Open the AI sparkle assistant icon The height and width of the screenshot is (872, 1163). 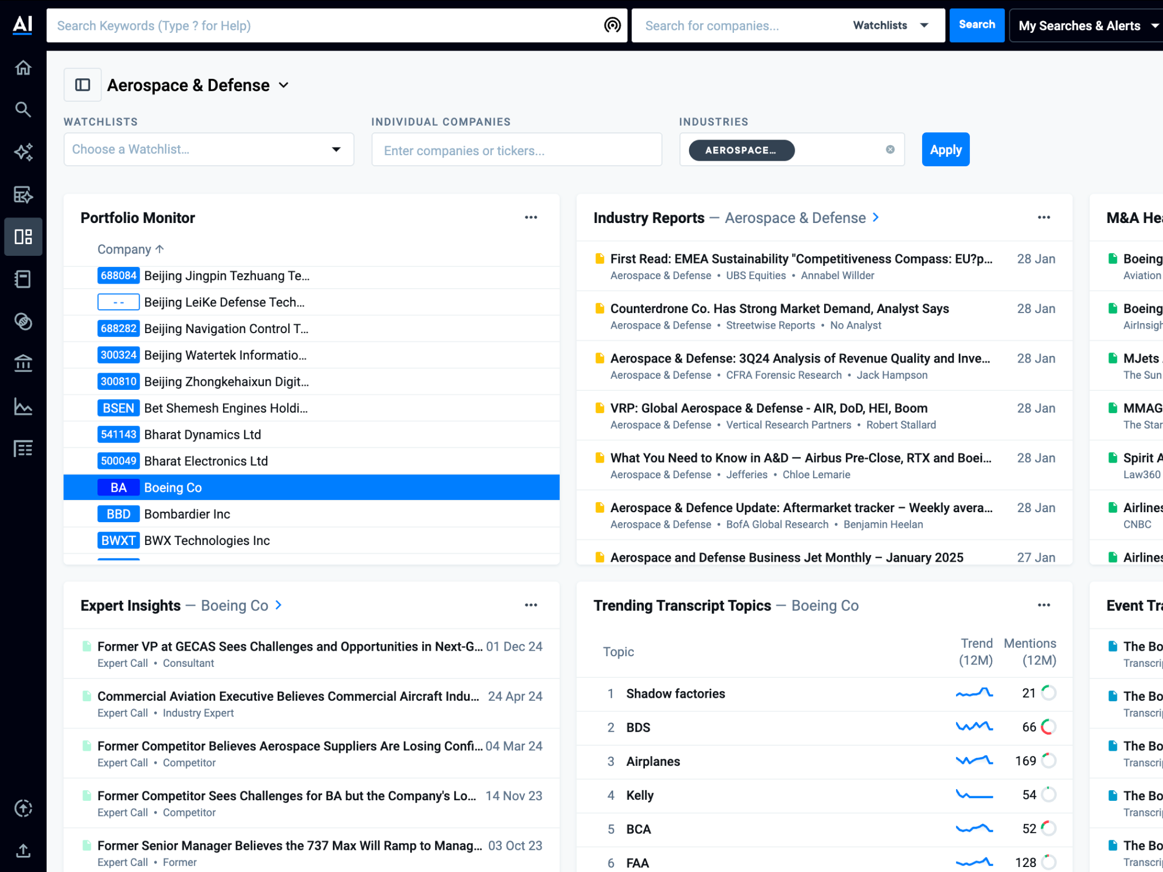point(23,152)
